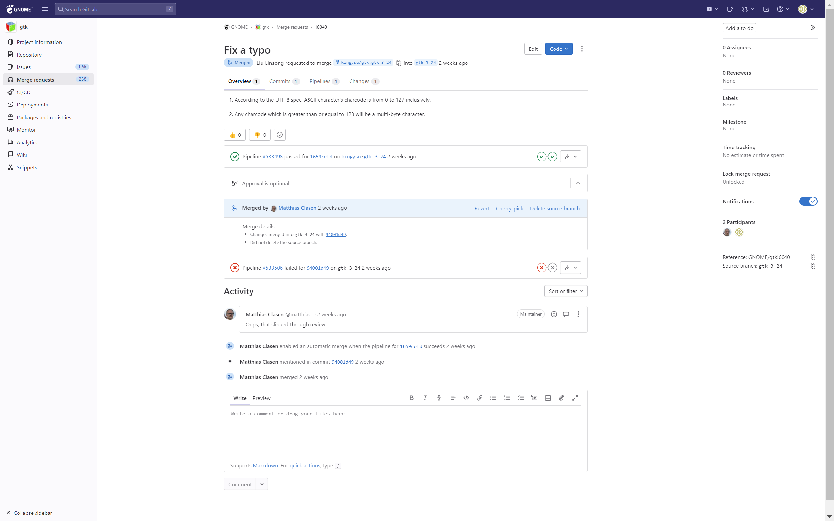Viewport: 834px width, 521px height.
Task: Click the Bold formatting icon
Action: [x=411, y=398]
